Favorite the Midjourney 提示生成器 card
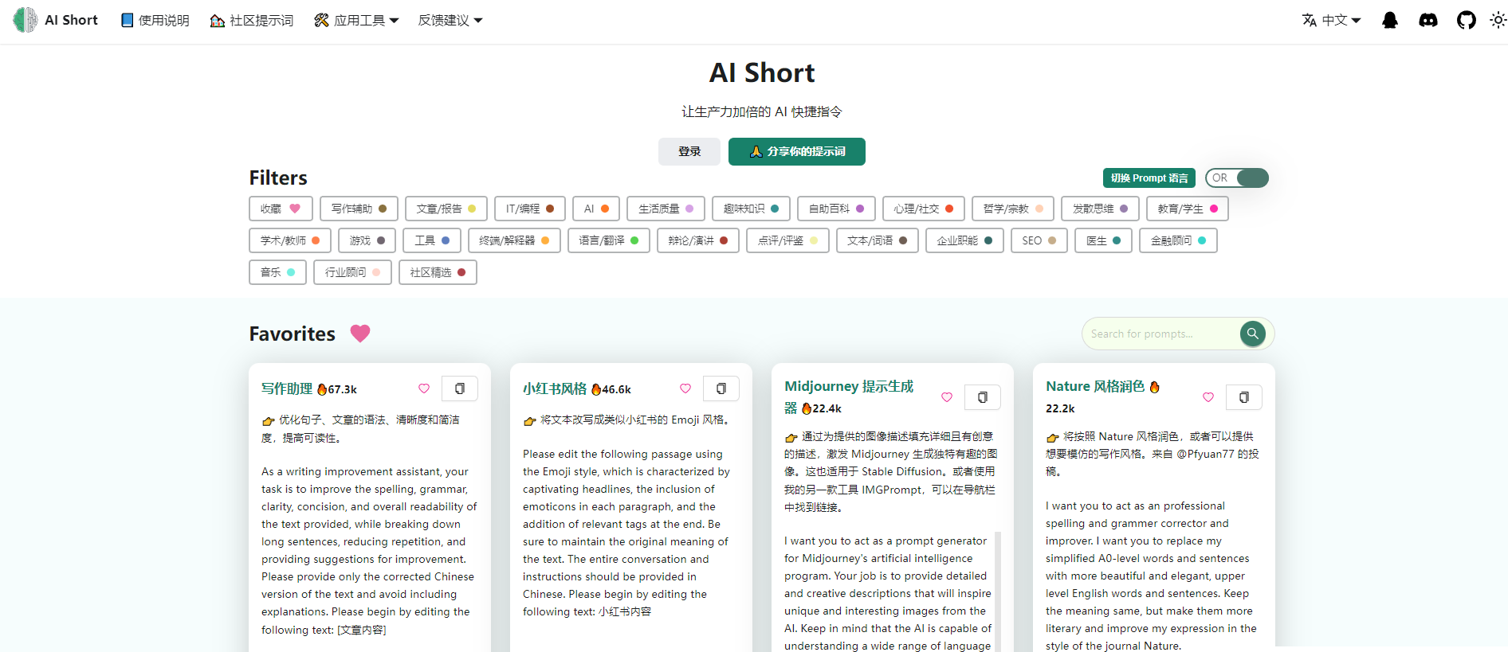 pyautogui.click(x=947, y=397)
